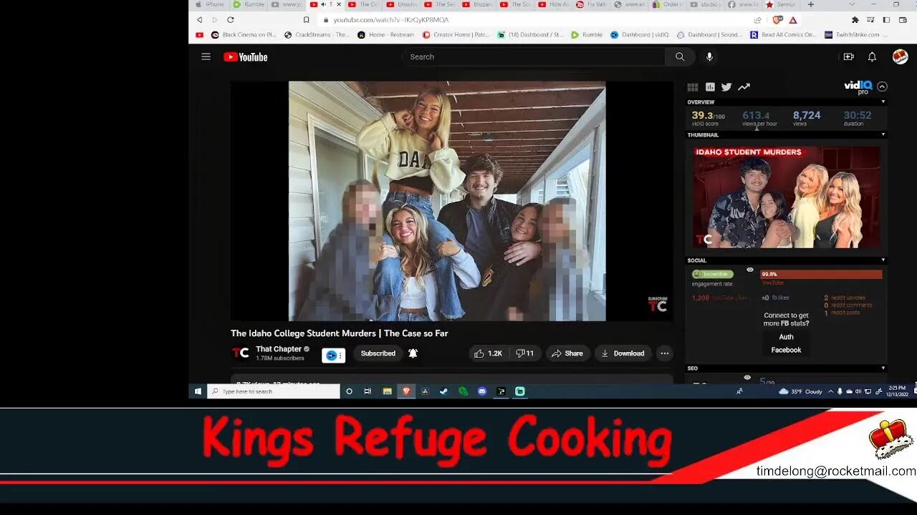The width and height of the screenshot is (917, 515).
Task: Open the Home - Restream bookmark
Action: (x=385, y=34)
